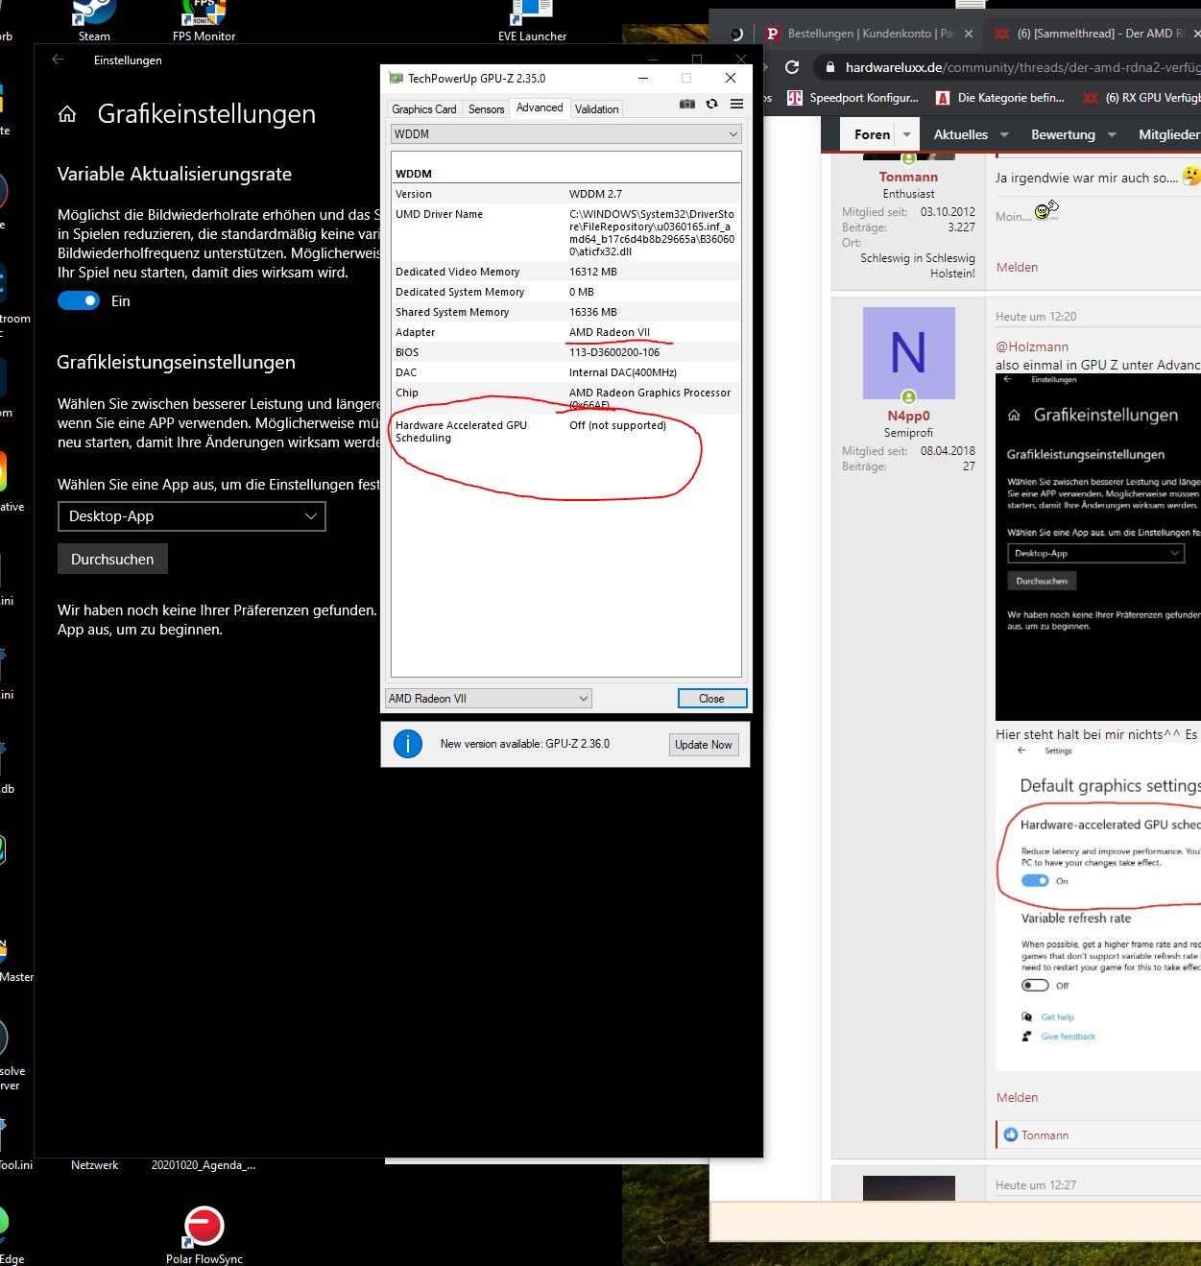Click the Aktuelles navigation item
1201x1266 pixels.
click(960, 134)
